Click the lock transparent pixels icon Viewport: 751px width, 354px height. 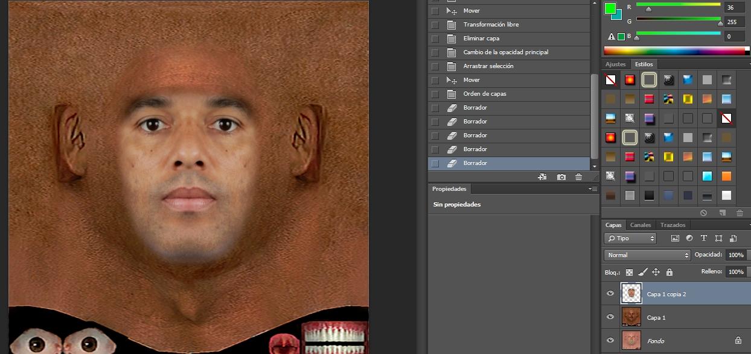(629, 272)
